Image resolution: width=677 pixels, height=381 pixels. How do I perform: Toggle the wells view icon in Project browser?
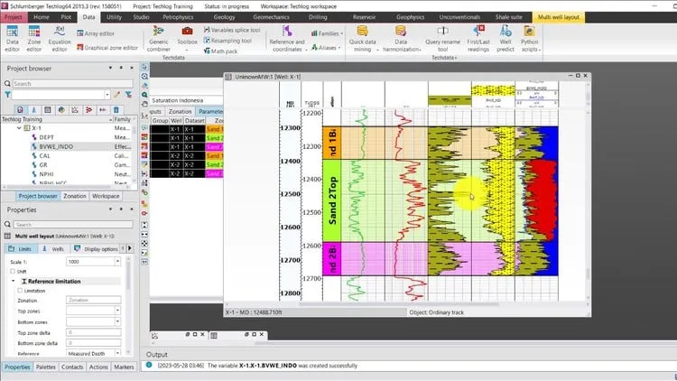click(34, 110)
